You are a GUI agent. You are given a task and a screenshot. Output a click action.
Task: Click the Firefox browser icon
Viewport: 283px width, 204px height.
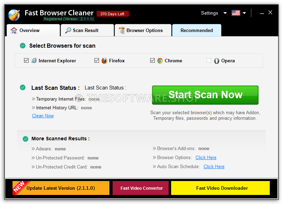[x=104, y=61]
